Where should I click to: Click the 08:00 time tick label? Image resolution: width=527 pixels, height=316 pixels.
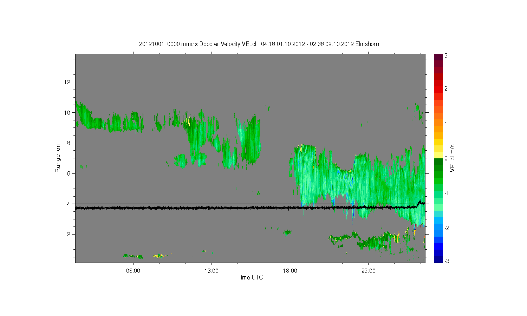click(x=133, y=271)
